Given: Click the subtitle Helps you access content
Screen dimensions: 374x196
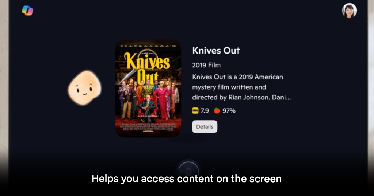Looking at the screenshot, I should point(187,179).
